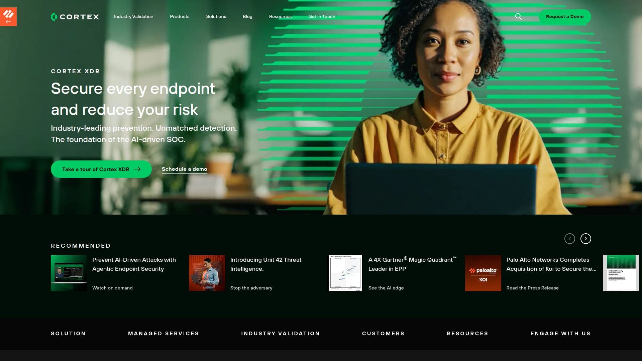Image resolution: width=642 pixels, height=361 pixels.
Task: Open Prevent AI-Driven Attacks title link
Action: click(134, 264)
